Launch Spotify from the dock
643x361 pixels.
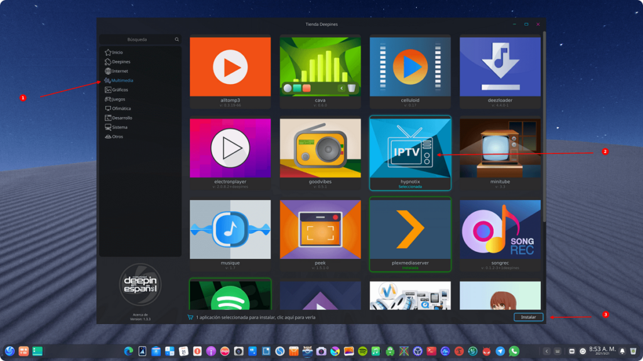[362, 351]
